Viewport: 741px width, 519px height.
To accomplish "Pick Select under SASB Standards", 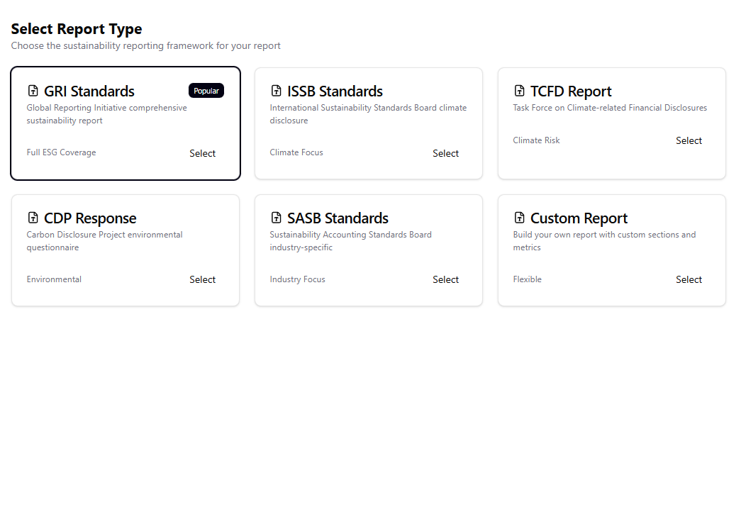I will 445,279.
